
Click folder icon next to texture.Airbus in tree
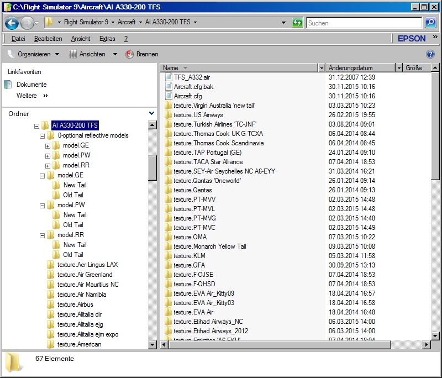[51, 305]
